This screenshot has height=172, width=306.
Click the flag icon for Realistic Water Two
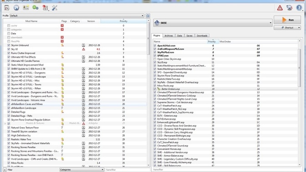coord(62,139)
